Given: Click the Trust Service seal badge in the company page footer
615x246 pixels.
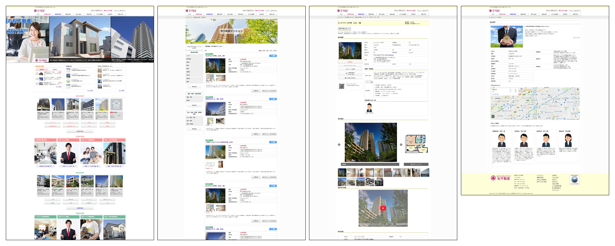Looking at the screenshot, I should coord(574,180).
